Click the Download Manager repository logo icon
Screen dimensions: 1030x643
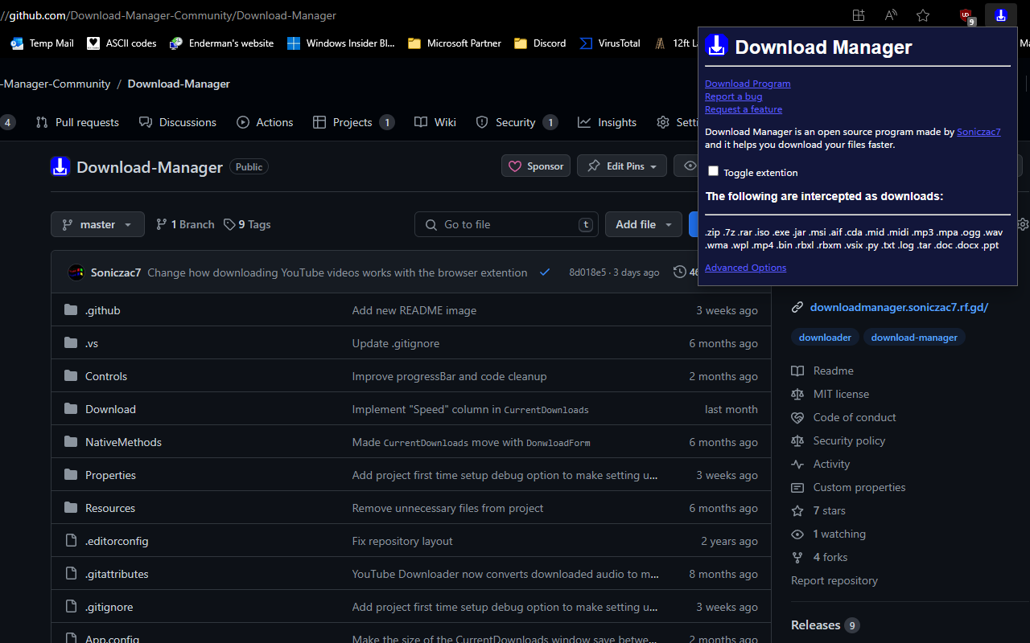coord(60,166)
